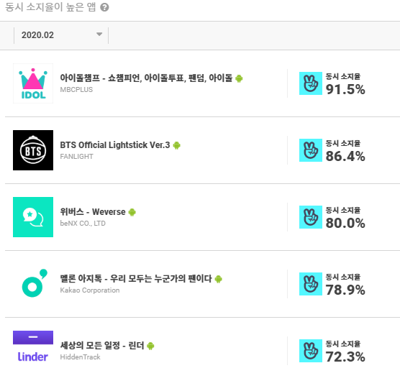Expand month selector via dropdown arrow
The image size is (400, 381).
[x=99, y=35]
